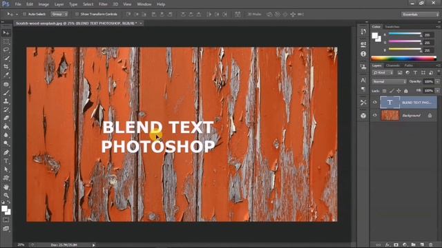Click the Add layer style fx icon
The height and width of the screenshot is (248, 442).
pos(387,245)
